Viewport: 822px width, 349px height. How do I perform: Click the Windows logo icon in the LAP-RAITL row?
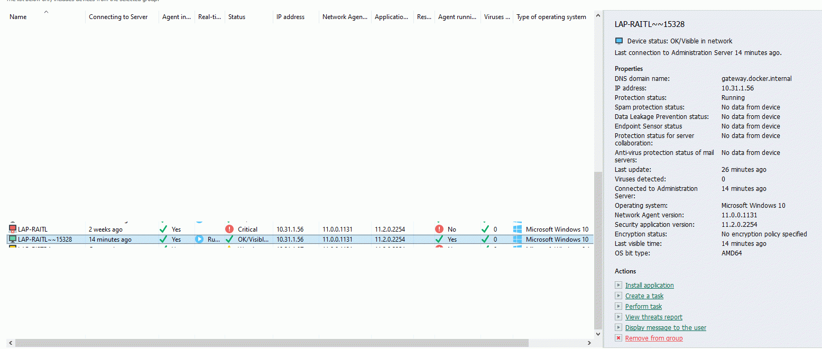point(518,229)
